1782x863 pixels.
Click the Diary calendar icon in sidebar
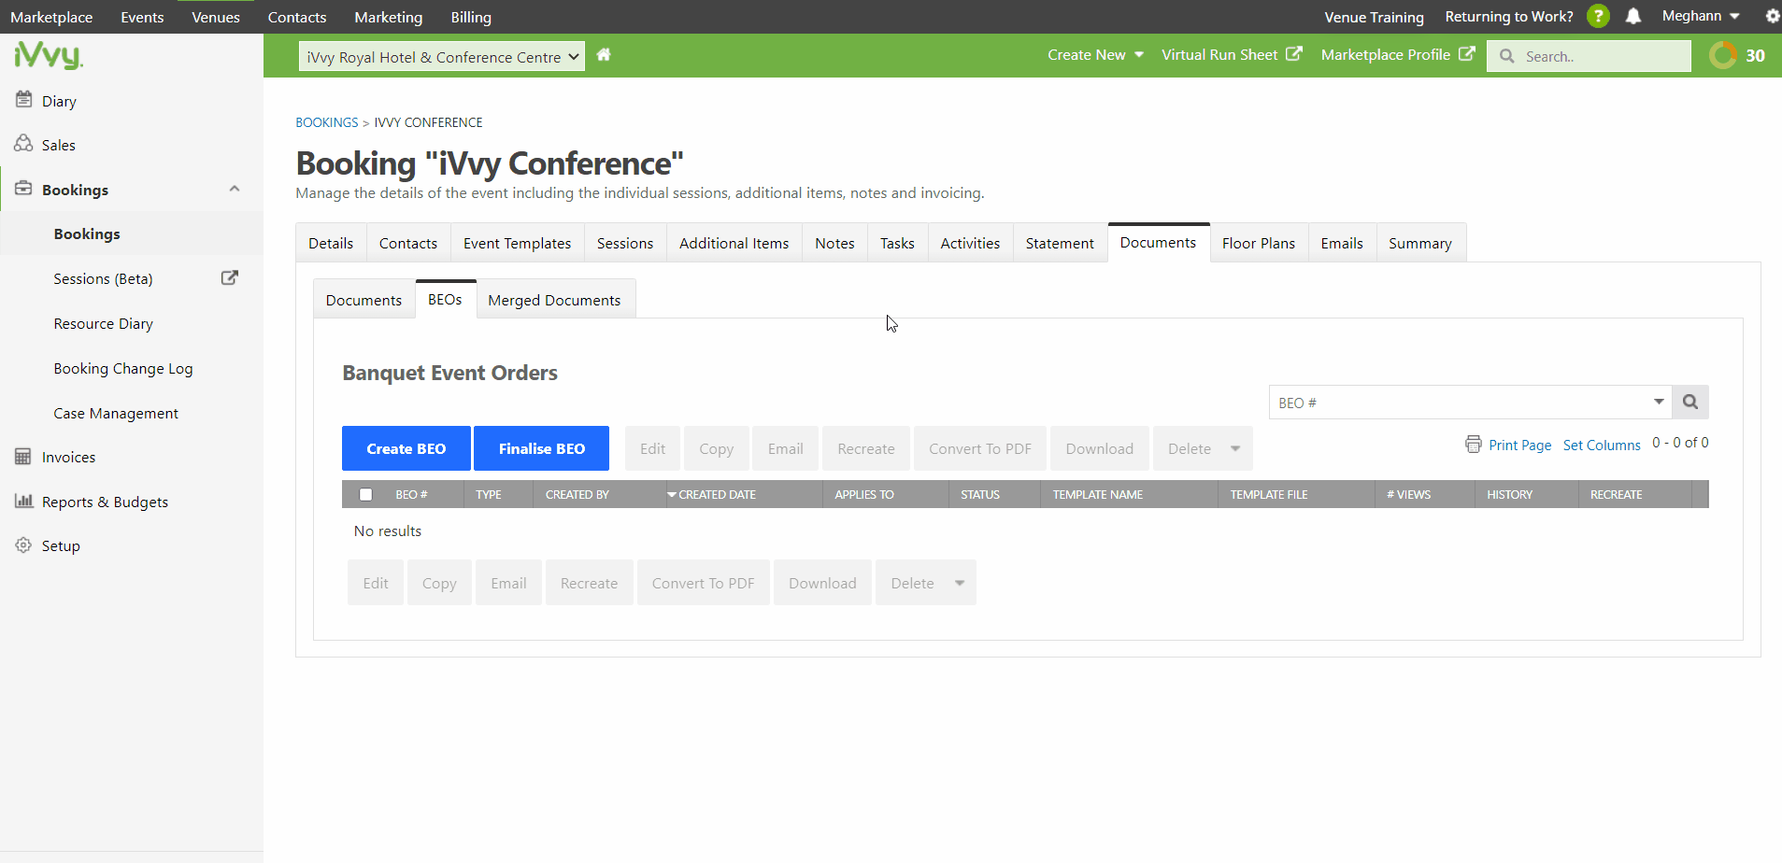coord(23,100)
